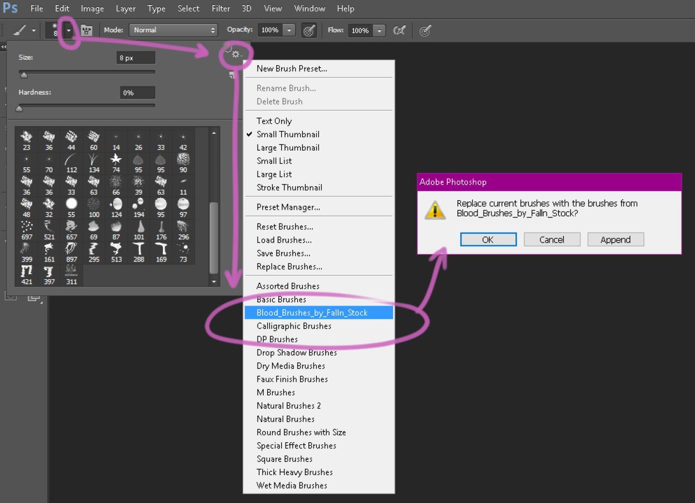
Task: Open the tool preset picker arrow
Action: point(34,31)
